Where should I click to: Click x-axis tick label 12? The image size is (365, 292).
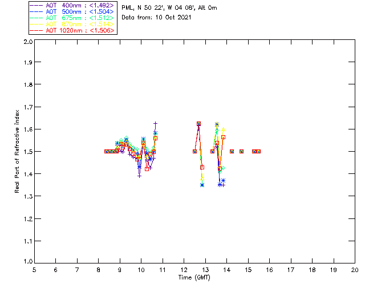click(x=184, y=270)
